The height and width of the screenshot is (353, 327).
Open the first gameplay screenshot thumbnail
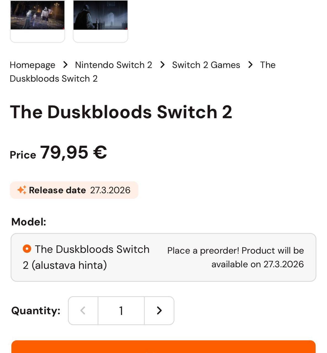[37, 15]
